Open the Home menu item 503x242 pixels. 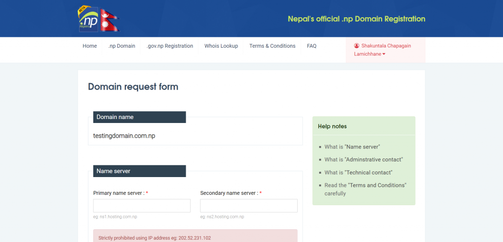click(90, 46)
